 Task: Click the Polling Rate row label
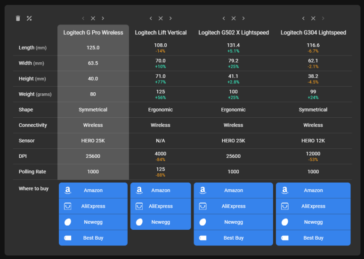(32, 172)
